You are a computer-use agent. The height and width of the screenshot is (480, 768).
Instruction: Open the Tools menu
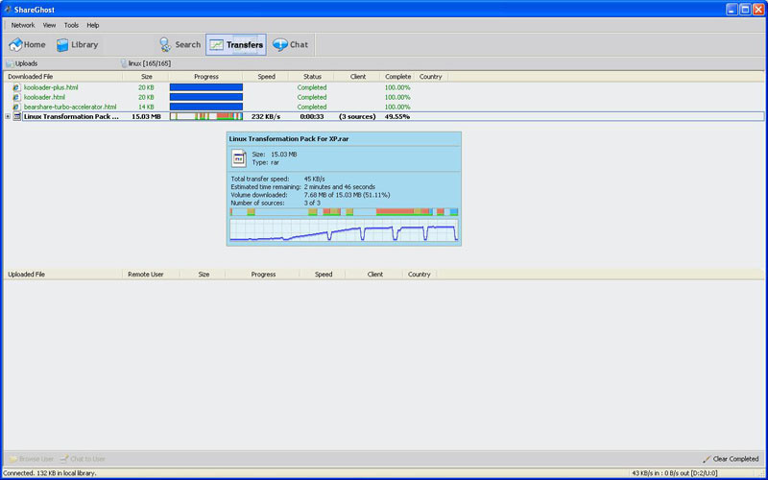coord(71,25)
